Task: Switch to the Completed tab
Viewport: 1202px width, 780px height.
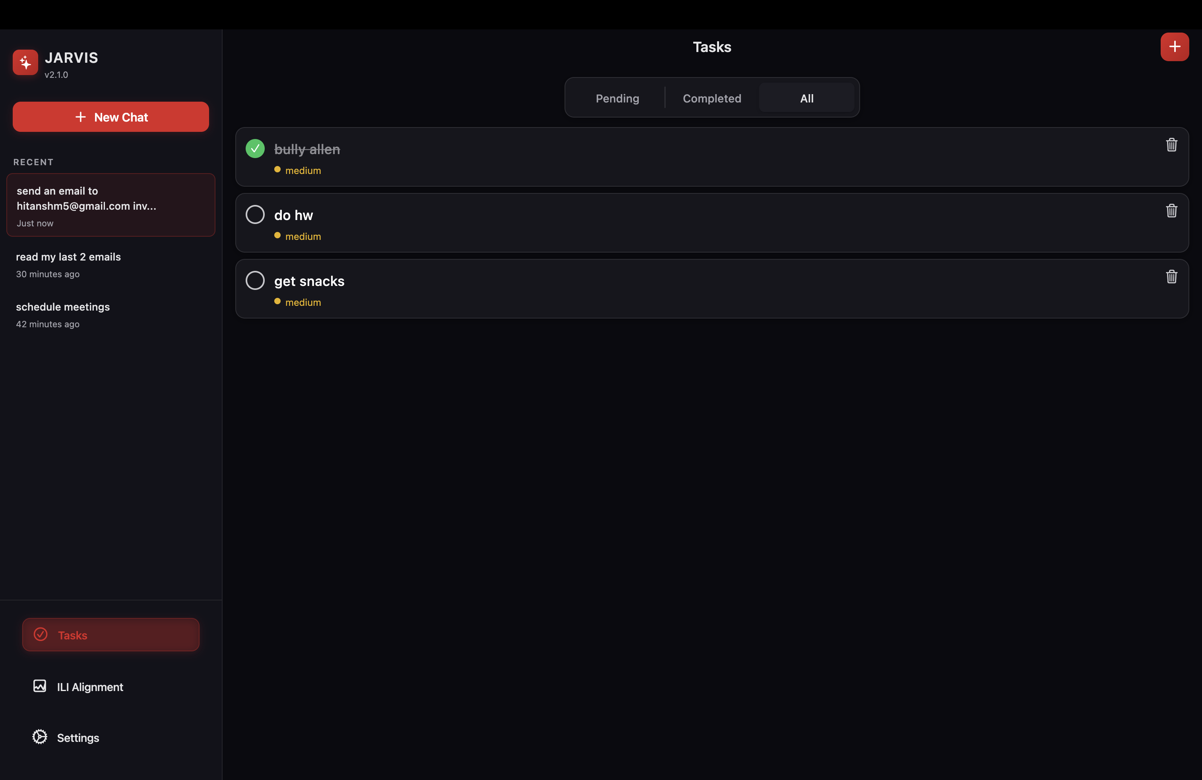Action: 712,98
